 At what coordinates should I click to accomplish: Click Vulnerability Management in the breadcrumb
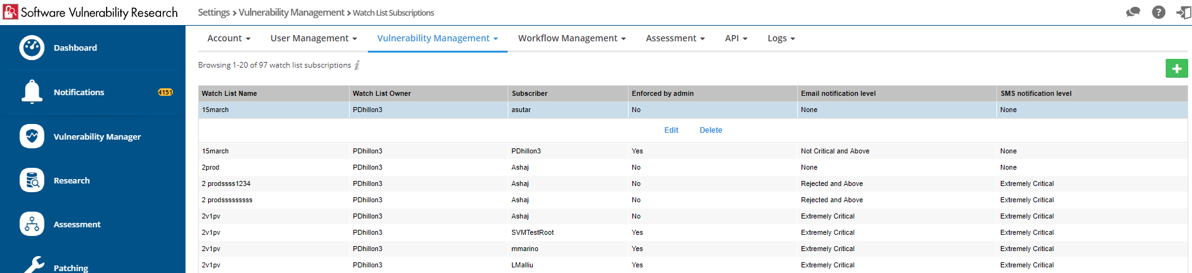(291, 13)
